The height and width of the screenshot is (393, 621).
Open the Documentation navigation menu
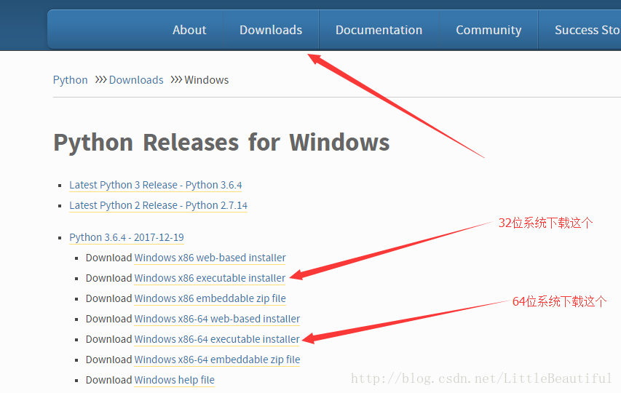(x=379, y=30)
